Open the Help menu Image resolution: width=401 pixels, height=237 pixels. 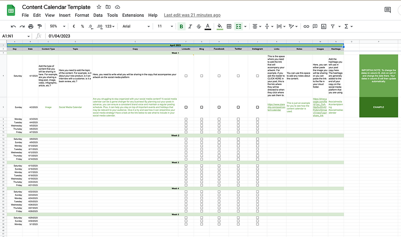click(153, 15)
